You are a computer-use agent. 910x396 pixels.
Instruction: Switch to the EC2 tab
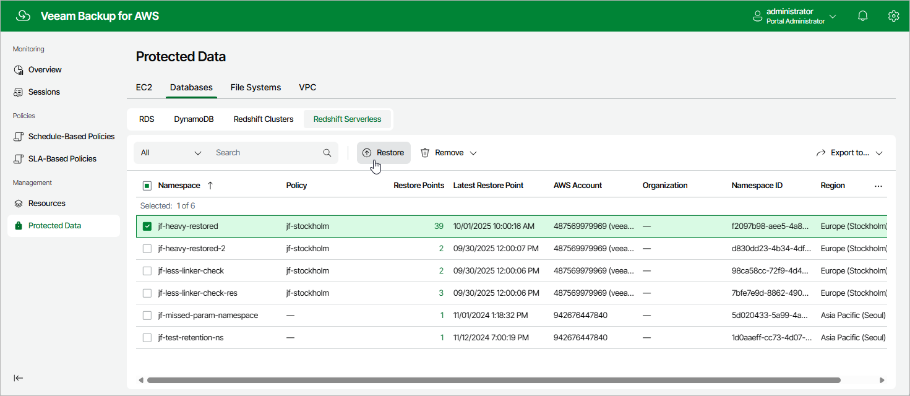[x=144, y=88]
